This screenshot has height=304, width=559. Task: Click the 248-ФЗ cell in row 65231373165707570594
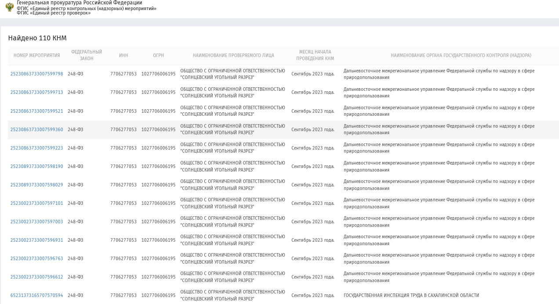76,295
